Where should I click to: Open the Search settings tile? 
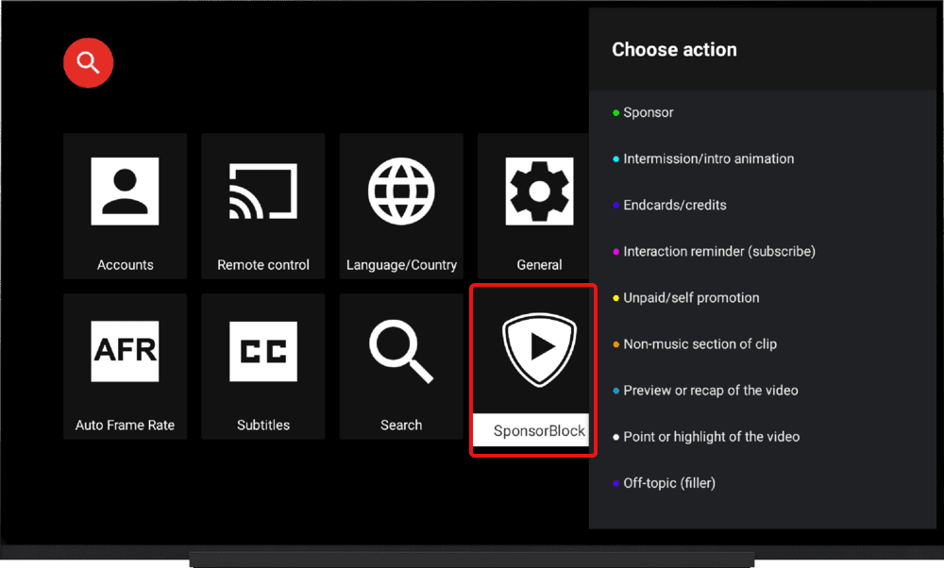401,366
